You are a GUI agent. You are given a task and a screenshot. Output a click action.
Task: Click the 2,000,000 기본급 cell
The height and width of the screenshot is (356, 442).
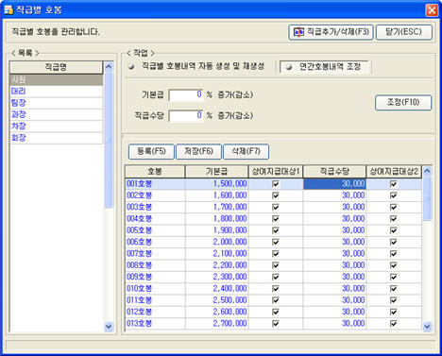pos(217,242)
